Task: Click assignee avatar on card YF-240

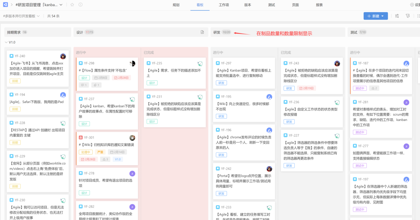Action: pos(63,56)
